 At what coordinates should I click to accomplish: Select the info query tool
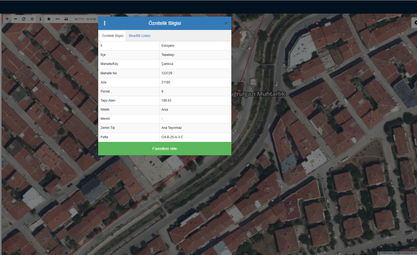(x=40, y=19)
